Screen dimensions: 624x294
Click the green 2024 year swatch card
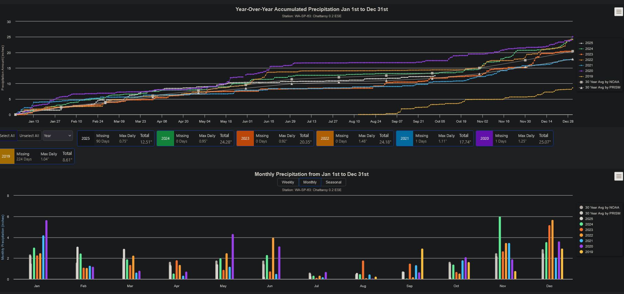click(165, 138)
